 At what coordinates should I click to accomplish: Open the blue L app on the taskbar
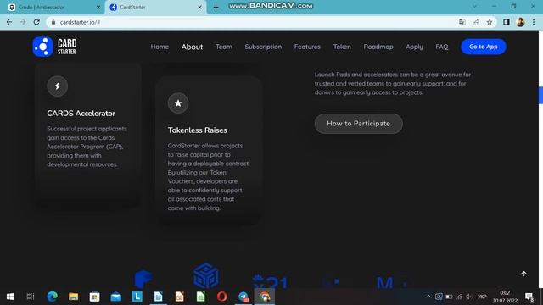click(137, 297)
